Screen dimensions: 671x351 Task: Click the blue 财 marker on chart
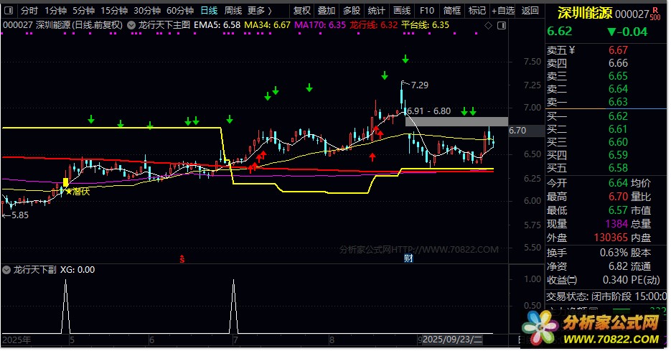[x=408, y=258]
